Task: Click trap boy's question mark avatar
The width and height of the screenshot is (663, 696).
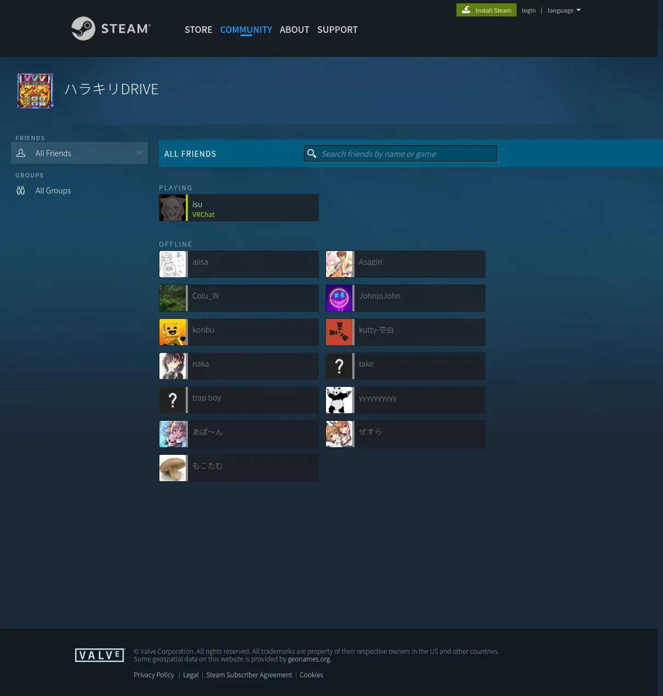Action: tap(173, 400)
